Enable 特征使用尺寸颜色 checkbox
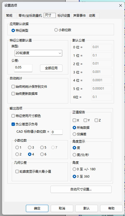Image resolution: width=125 pixels, height=216 pixels. coord(26,116)
